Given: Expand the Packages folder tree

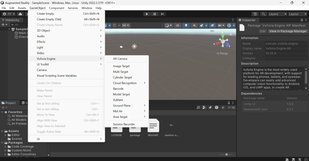Looking at the screenshot, I should (2, 143).
